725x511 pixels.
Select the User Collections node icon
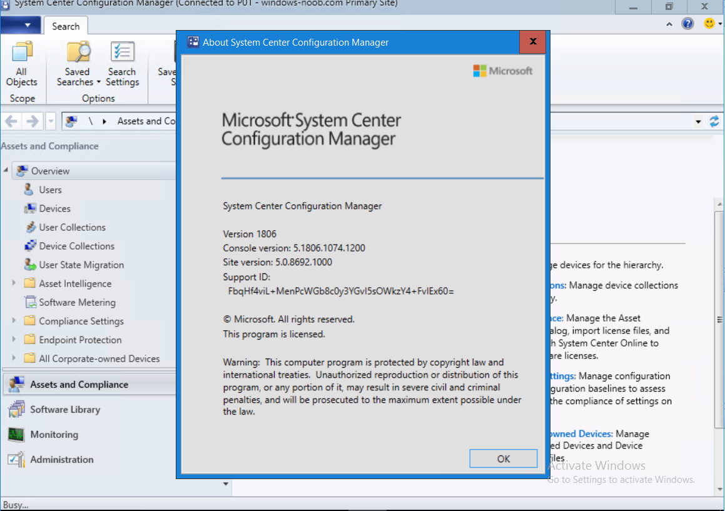coord(31,227)
